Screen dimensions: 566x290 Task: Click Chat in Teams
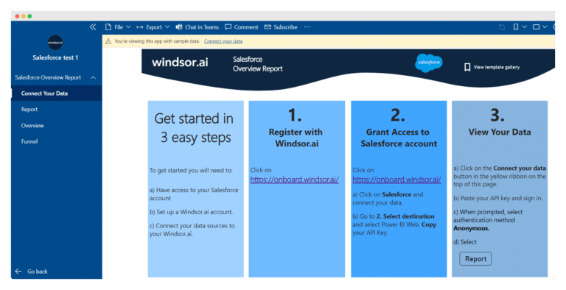pyautogui.click(x=202, y=27)
